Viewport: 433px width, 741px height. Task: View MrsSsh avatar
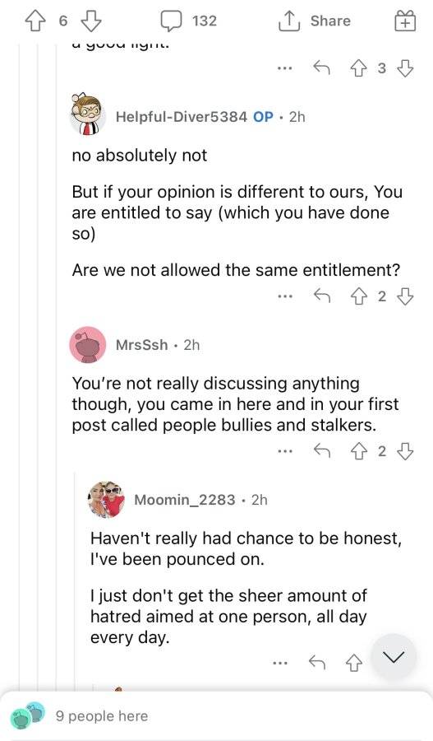(88, 344)
